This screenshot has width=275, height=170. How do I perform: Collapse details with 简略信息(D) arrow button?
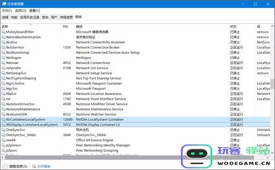coord(5,166)
